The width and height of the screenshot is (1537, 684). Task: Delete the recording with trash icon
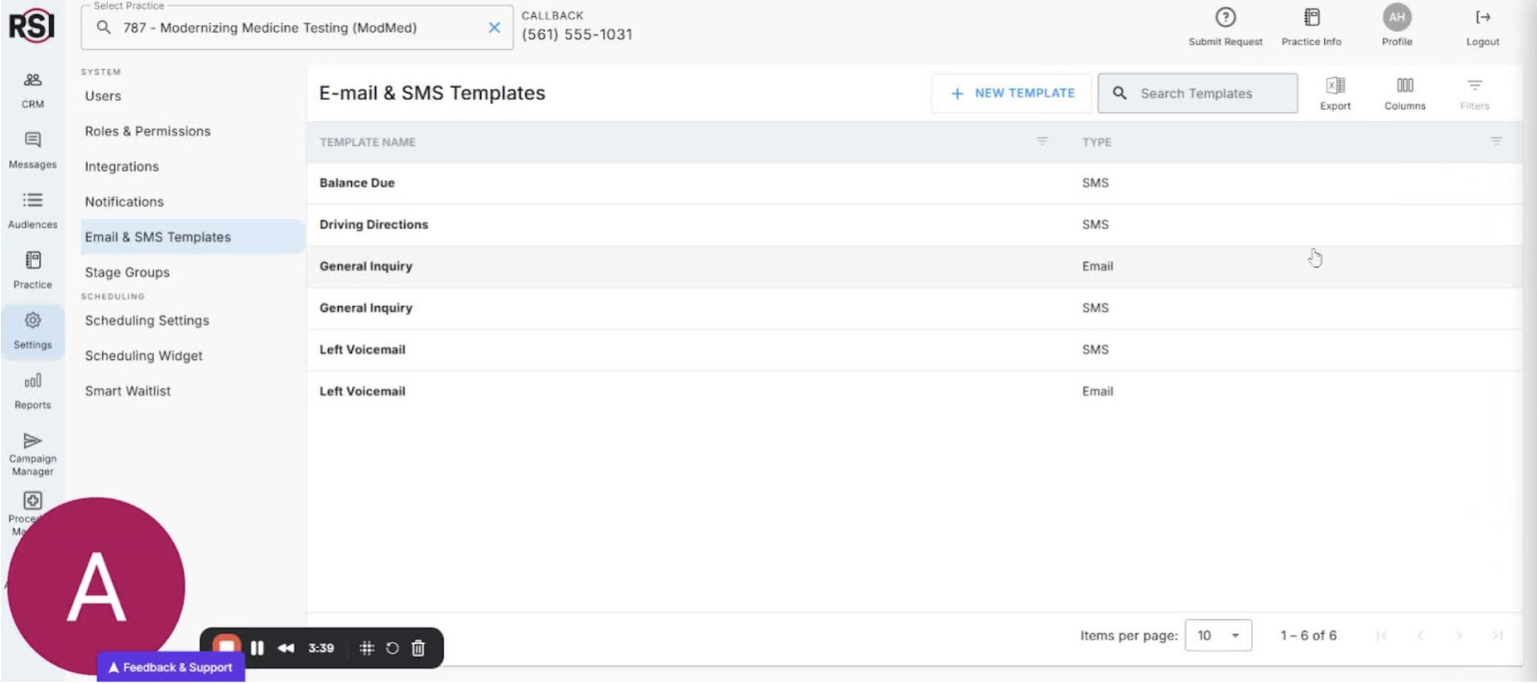pyautogui.click(x=418, y=647)
